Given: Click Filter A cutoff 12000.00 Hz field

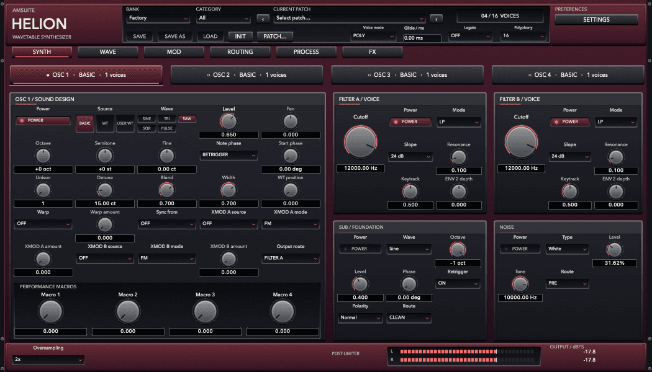Looking at the screenshot, I should pyautogui.click(x=361, y=168).
